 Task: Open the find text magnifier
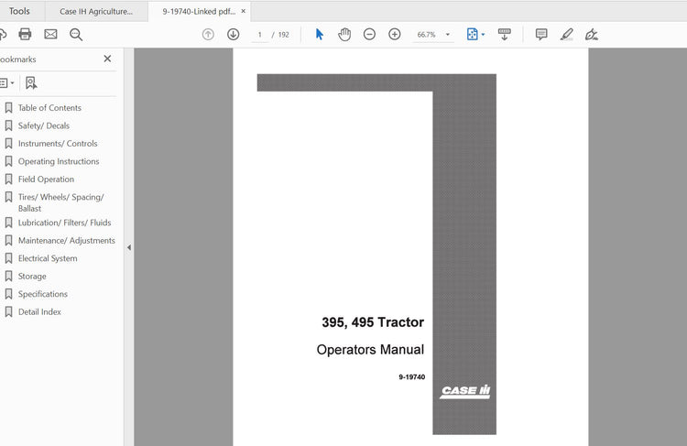76,34
